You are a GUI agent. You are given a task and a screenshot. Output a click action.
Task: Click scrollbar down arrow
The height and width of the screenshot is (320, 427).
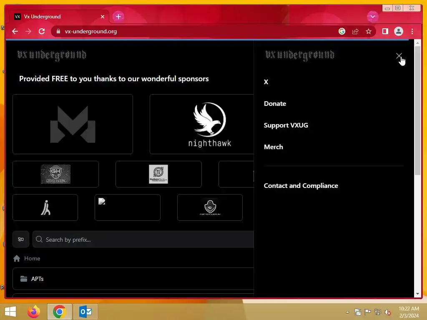click(x=417, y=294)
